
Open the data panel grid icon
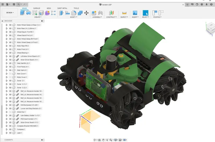click(3, 4)
